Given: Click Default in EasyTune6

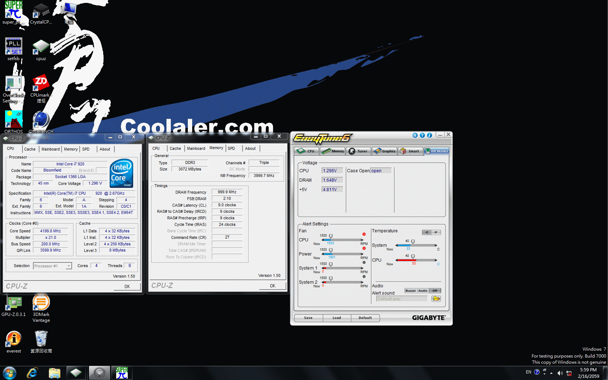Looking at the screenshot, I should 365,318.
